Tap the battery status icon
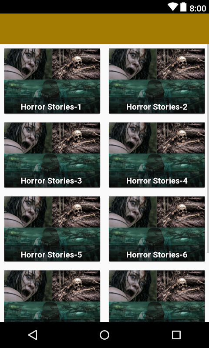This screenshot has width=209, height=348. [183, 7]
